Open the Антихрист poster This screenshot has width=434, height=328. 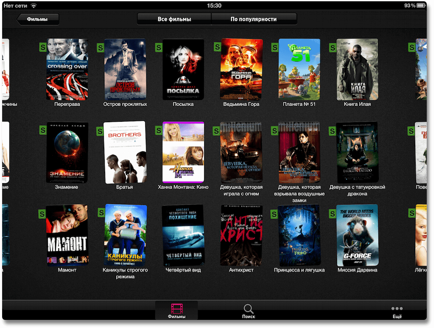[241, 235]
